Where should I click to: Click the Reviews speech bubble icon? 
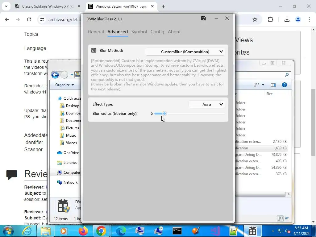[x=11, y=175]
